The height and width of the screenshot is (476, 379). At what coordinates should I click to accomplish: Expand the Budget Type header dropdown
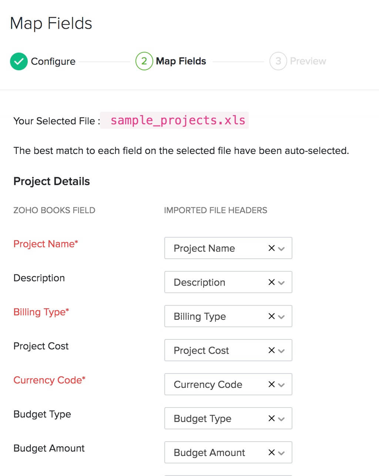point(282,418)
